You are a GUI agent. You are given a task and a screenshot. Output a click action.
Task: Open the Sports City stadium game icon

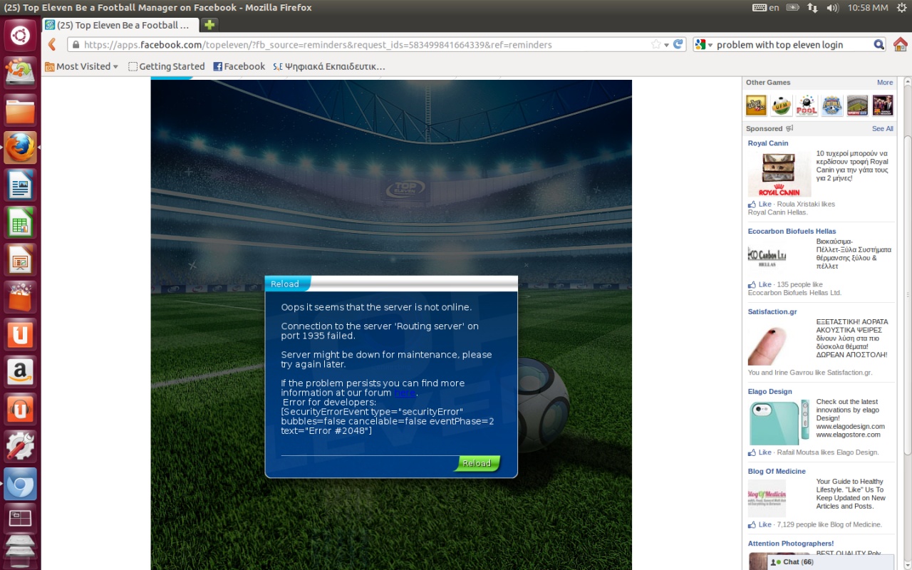click(857, 105)
